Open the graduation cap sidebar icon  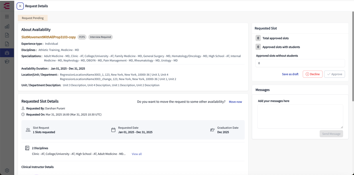pos(7,62)
